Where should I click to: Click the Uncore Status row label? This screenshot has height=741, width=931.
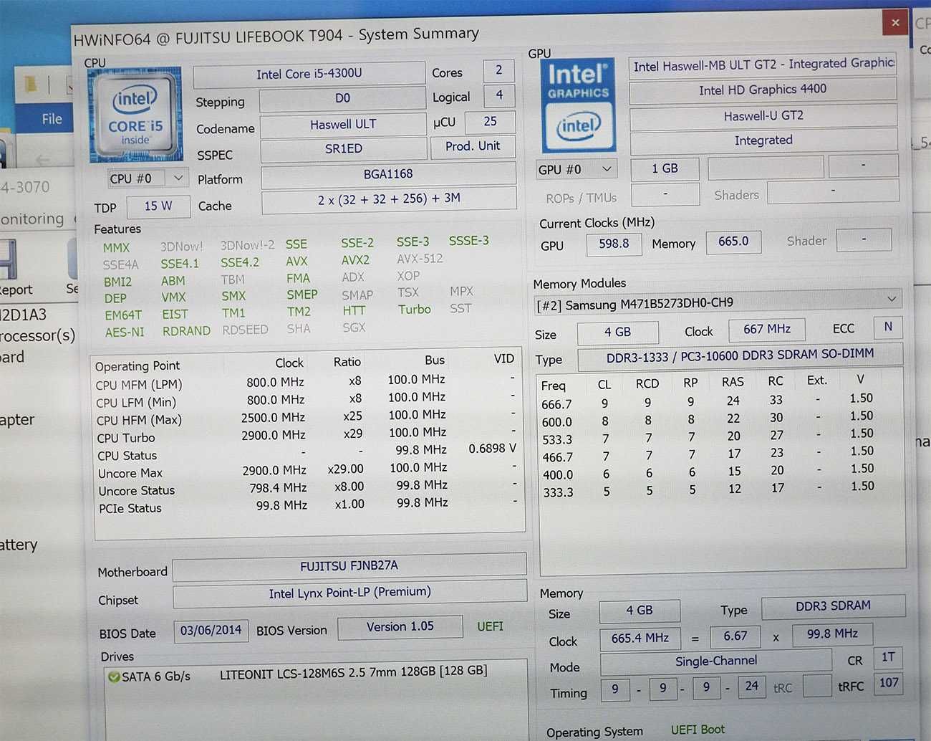pyautogui.click(x=136, y=491)
